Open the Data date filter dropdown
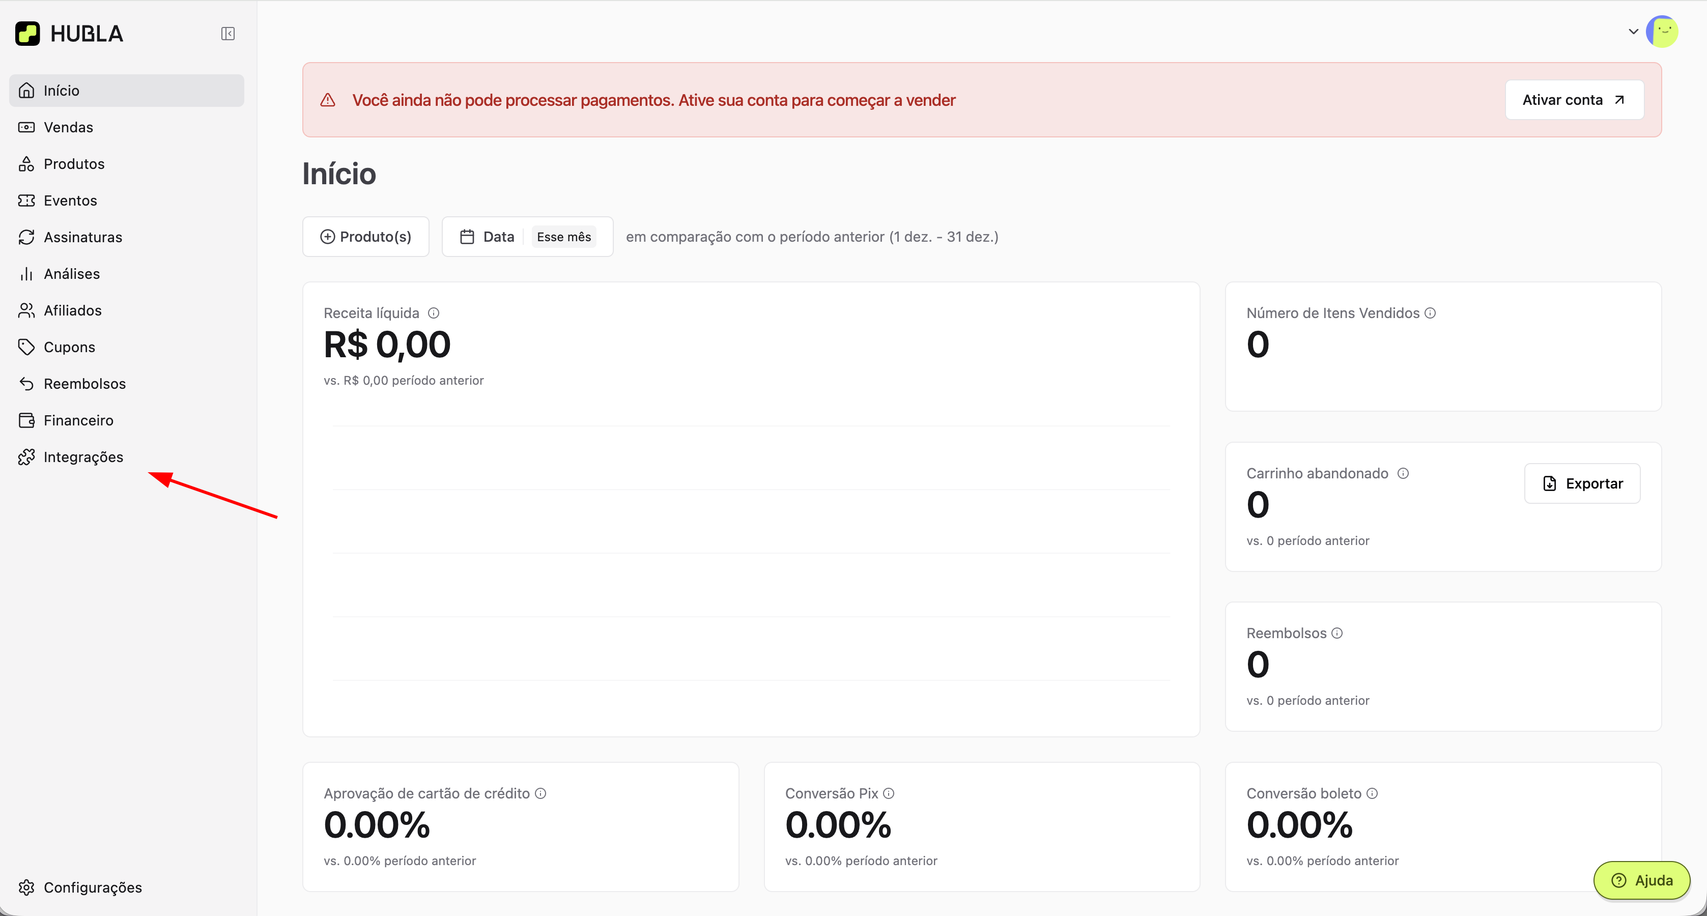 [488, 237]
